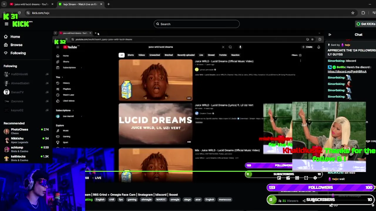The image size is (376, 211).
Task: Click the azar stream tag
Action: 198,200
